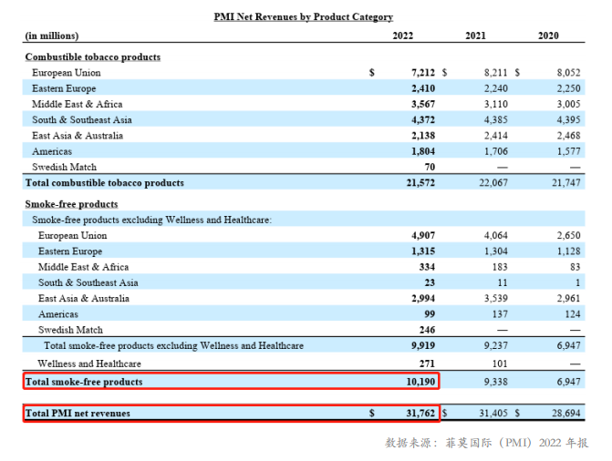Screen dimensions: 612x461
Task: Click the 'Total PMI net revenues' row label
Action: 78,413
